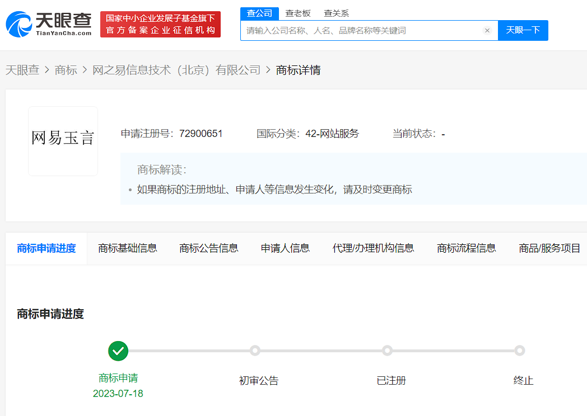Viewport: 587px width, 416px height.
Task: Click the 商标详情 breadcrumb text
Action: [x=299, y=70]
